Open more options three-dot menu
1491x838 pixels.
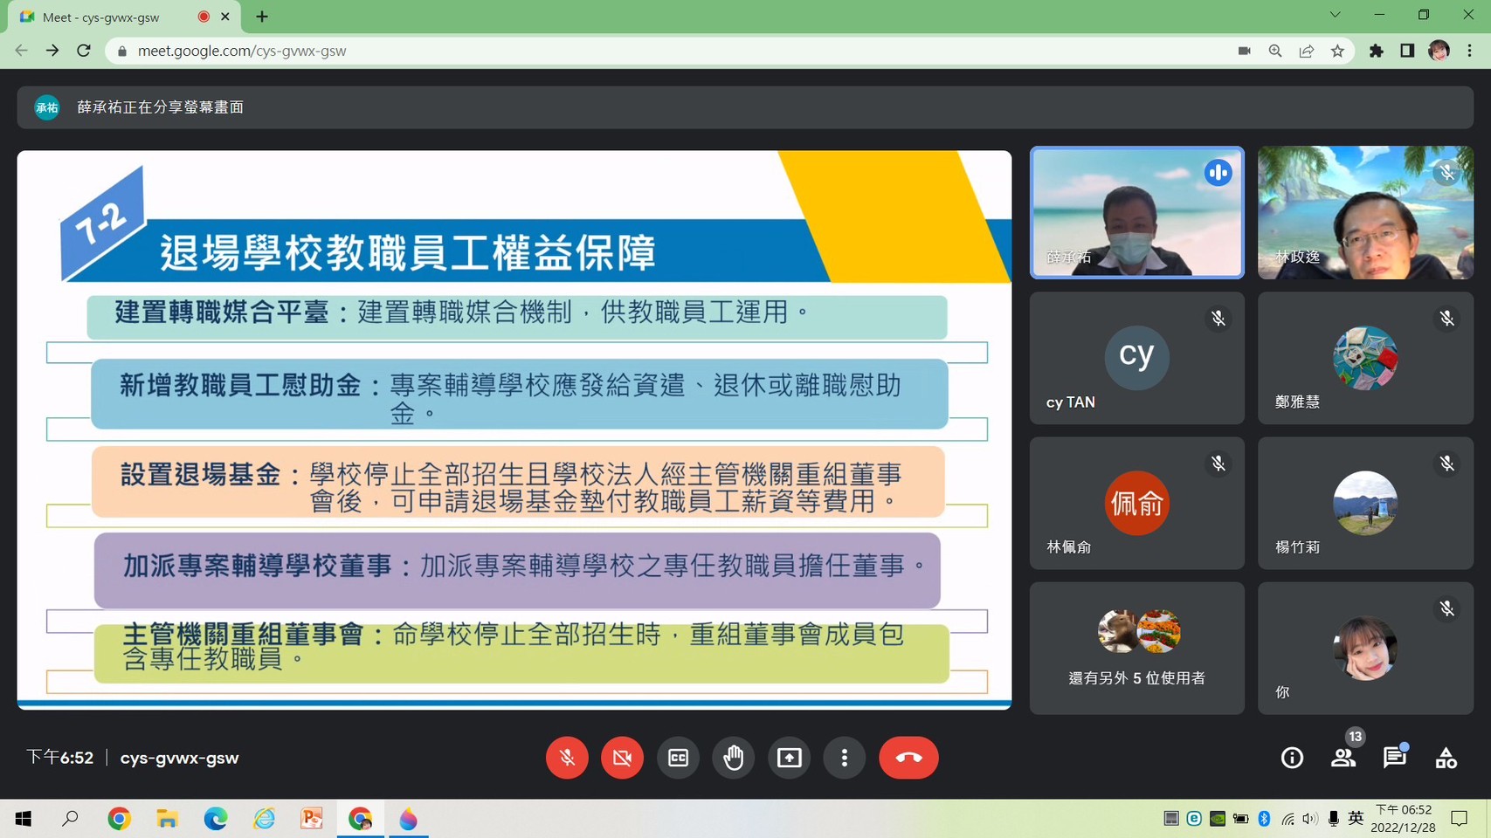coord(844,758)
